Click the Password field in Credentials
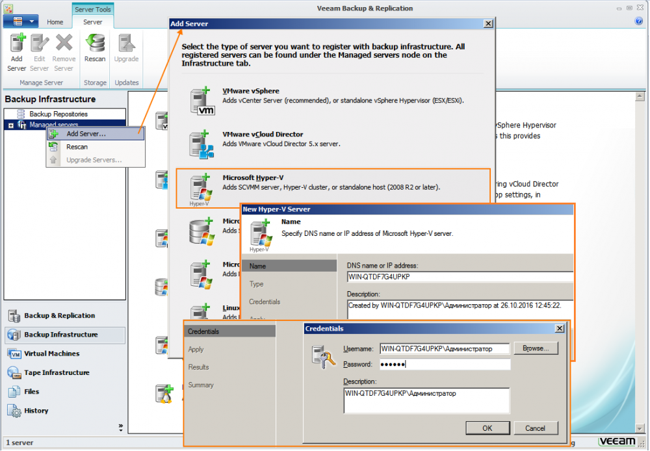 click(x=445, y=365)
